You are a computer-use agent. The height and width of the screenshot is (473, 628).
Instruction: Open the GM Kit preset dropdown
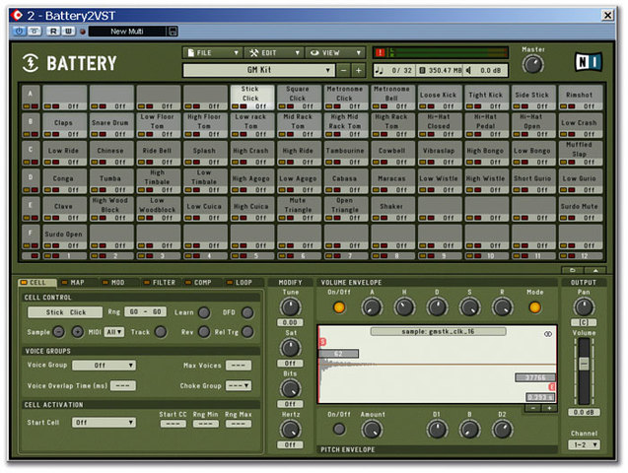(258, 70)
